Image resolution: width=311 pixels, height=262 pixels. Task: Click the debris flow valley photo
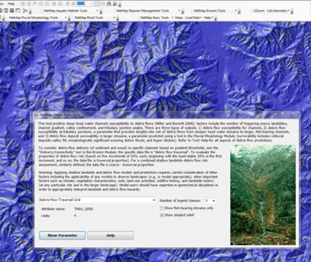(x=263, y=195)
